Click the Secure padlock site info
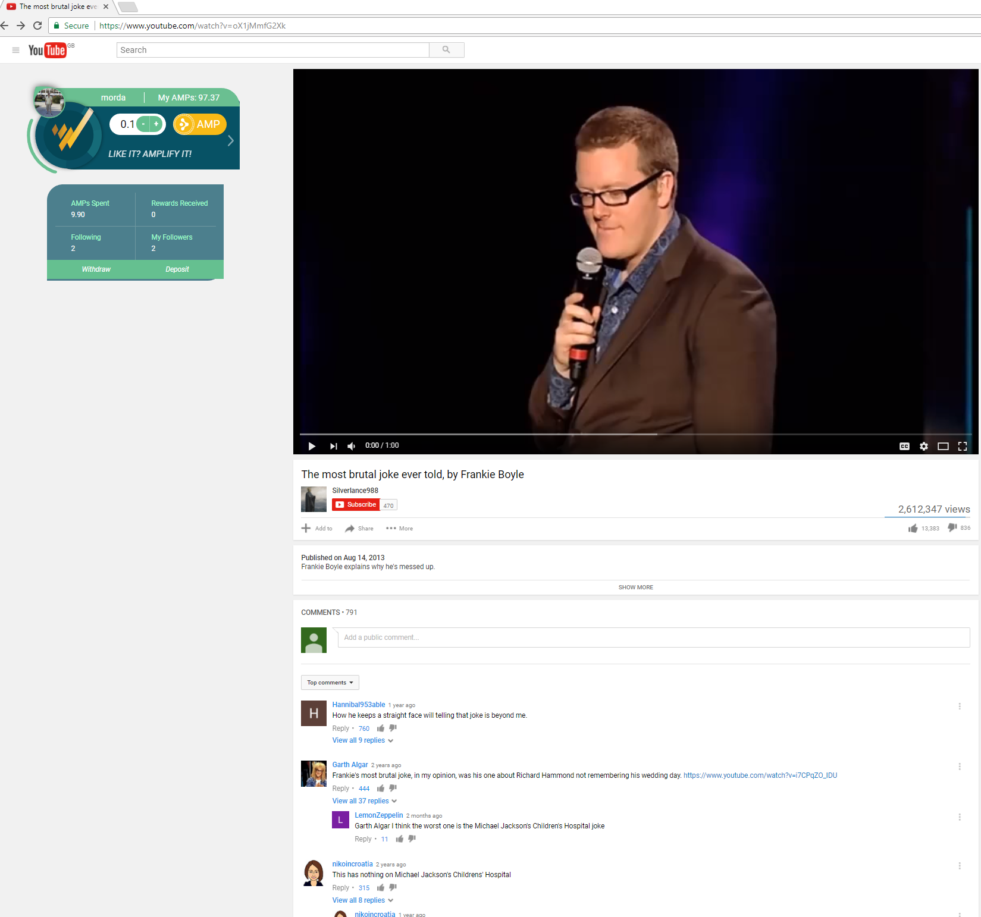This screenshot has height=917, width=981. pyautogui.click(x=71, y=26)
